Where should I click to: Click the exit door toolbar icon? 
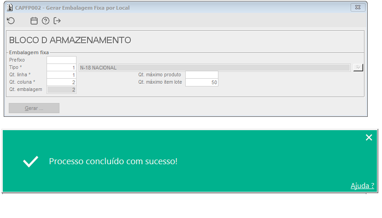coord(57,21)
